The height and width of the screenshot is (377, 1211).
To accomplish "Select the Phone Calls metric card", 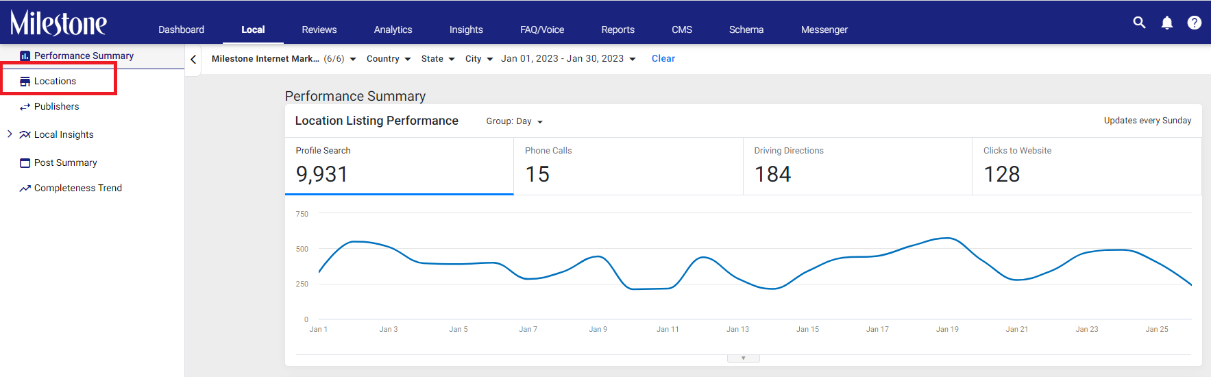I will [628, 167].
